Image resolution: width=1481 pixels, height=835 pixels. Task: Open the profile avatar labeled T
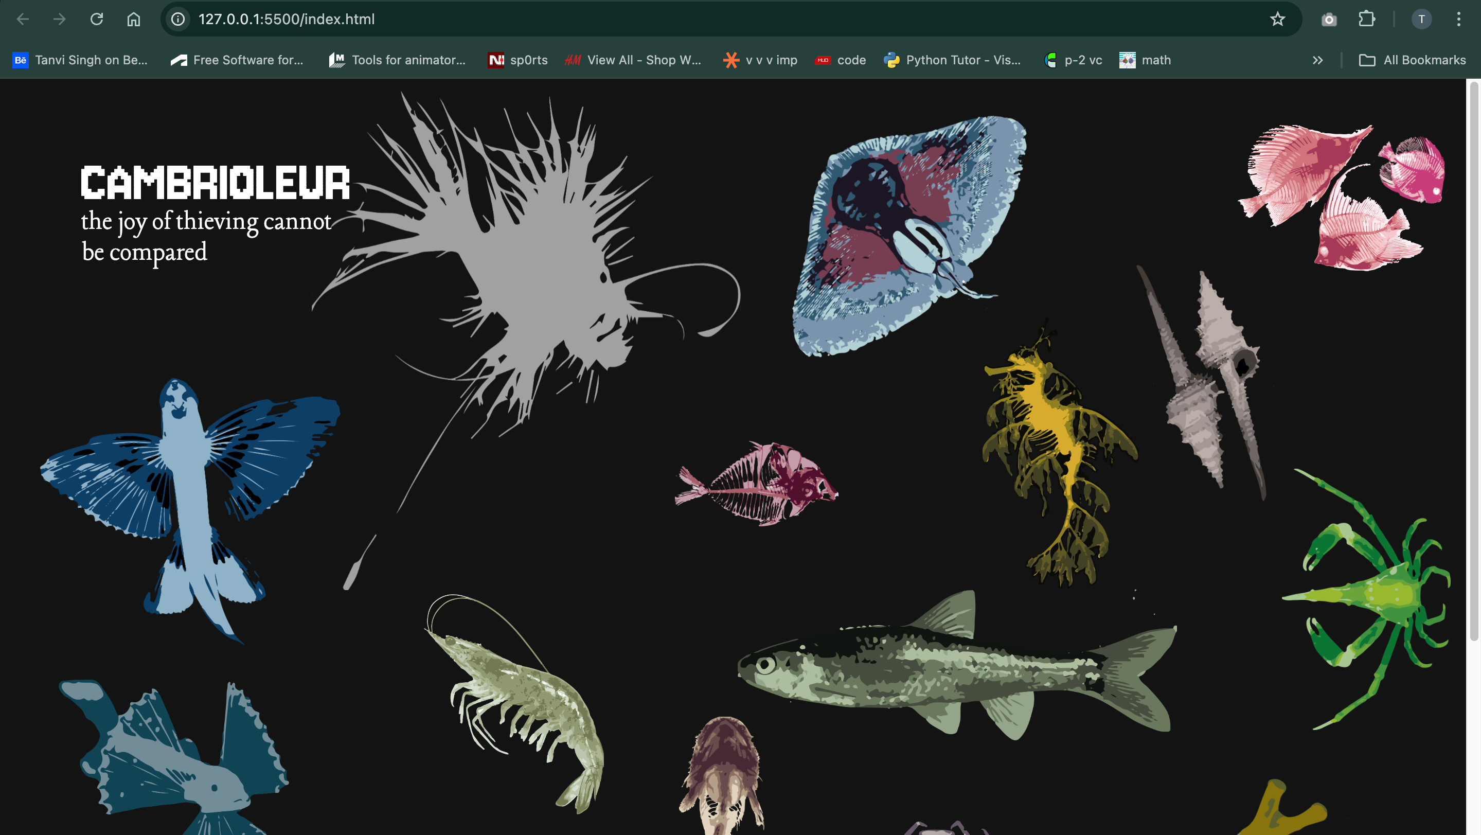pos(1421,19)
